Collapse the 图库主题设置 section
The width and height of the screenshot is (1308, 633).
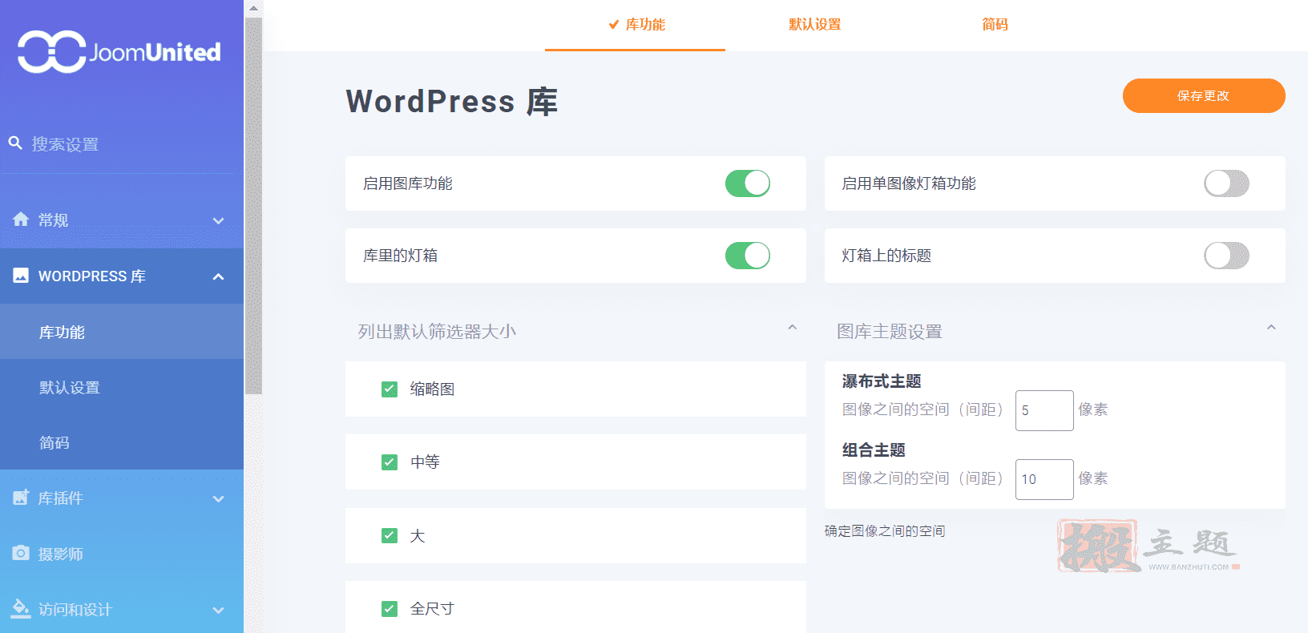1271,327
